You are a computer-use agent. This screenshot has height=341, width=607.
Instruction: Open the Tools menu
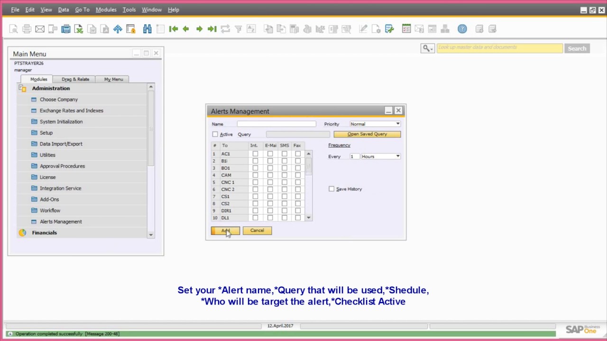(129, 9)
